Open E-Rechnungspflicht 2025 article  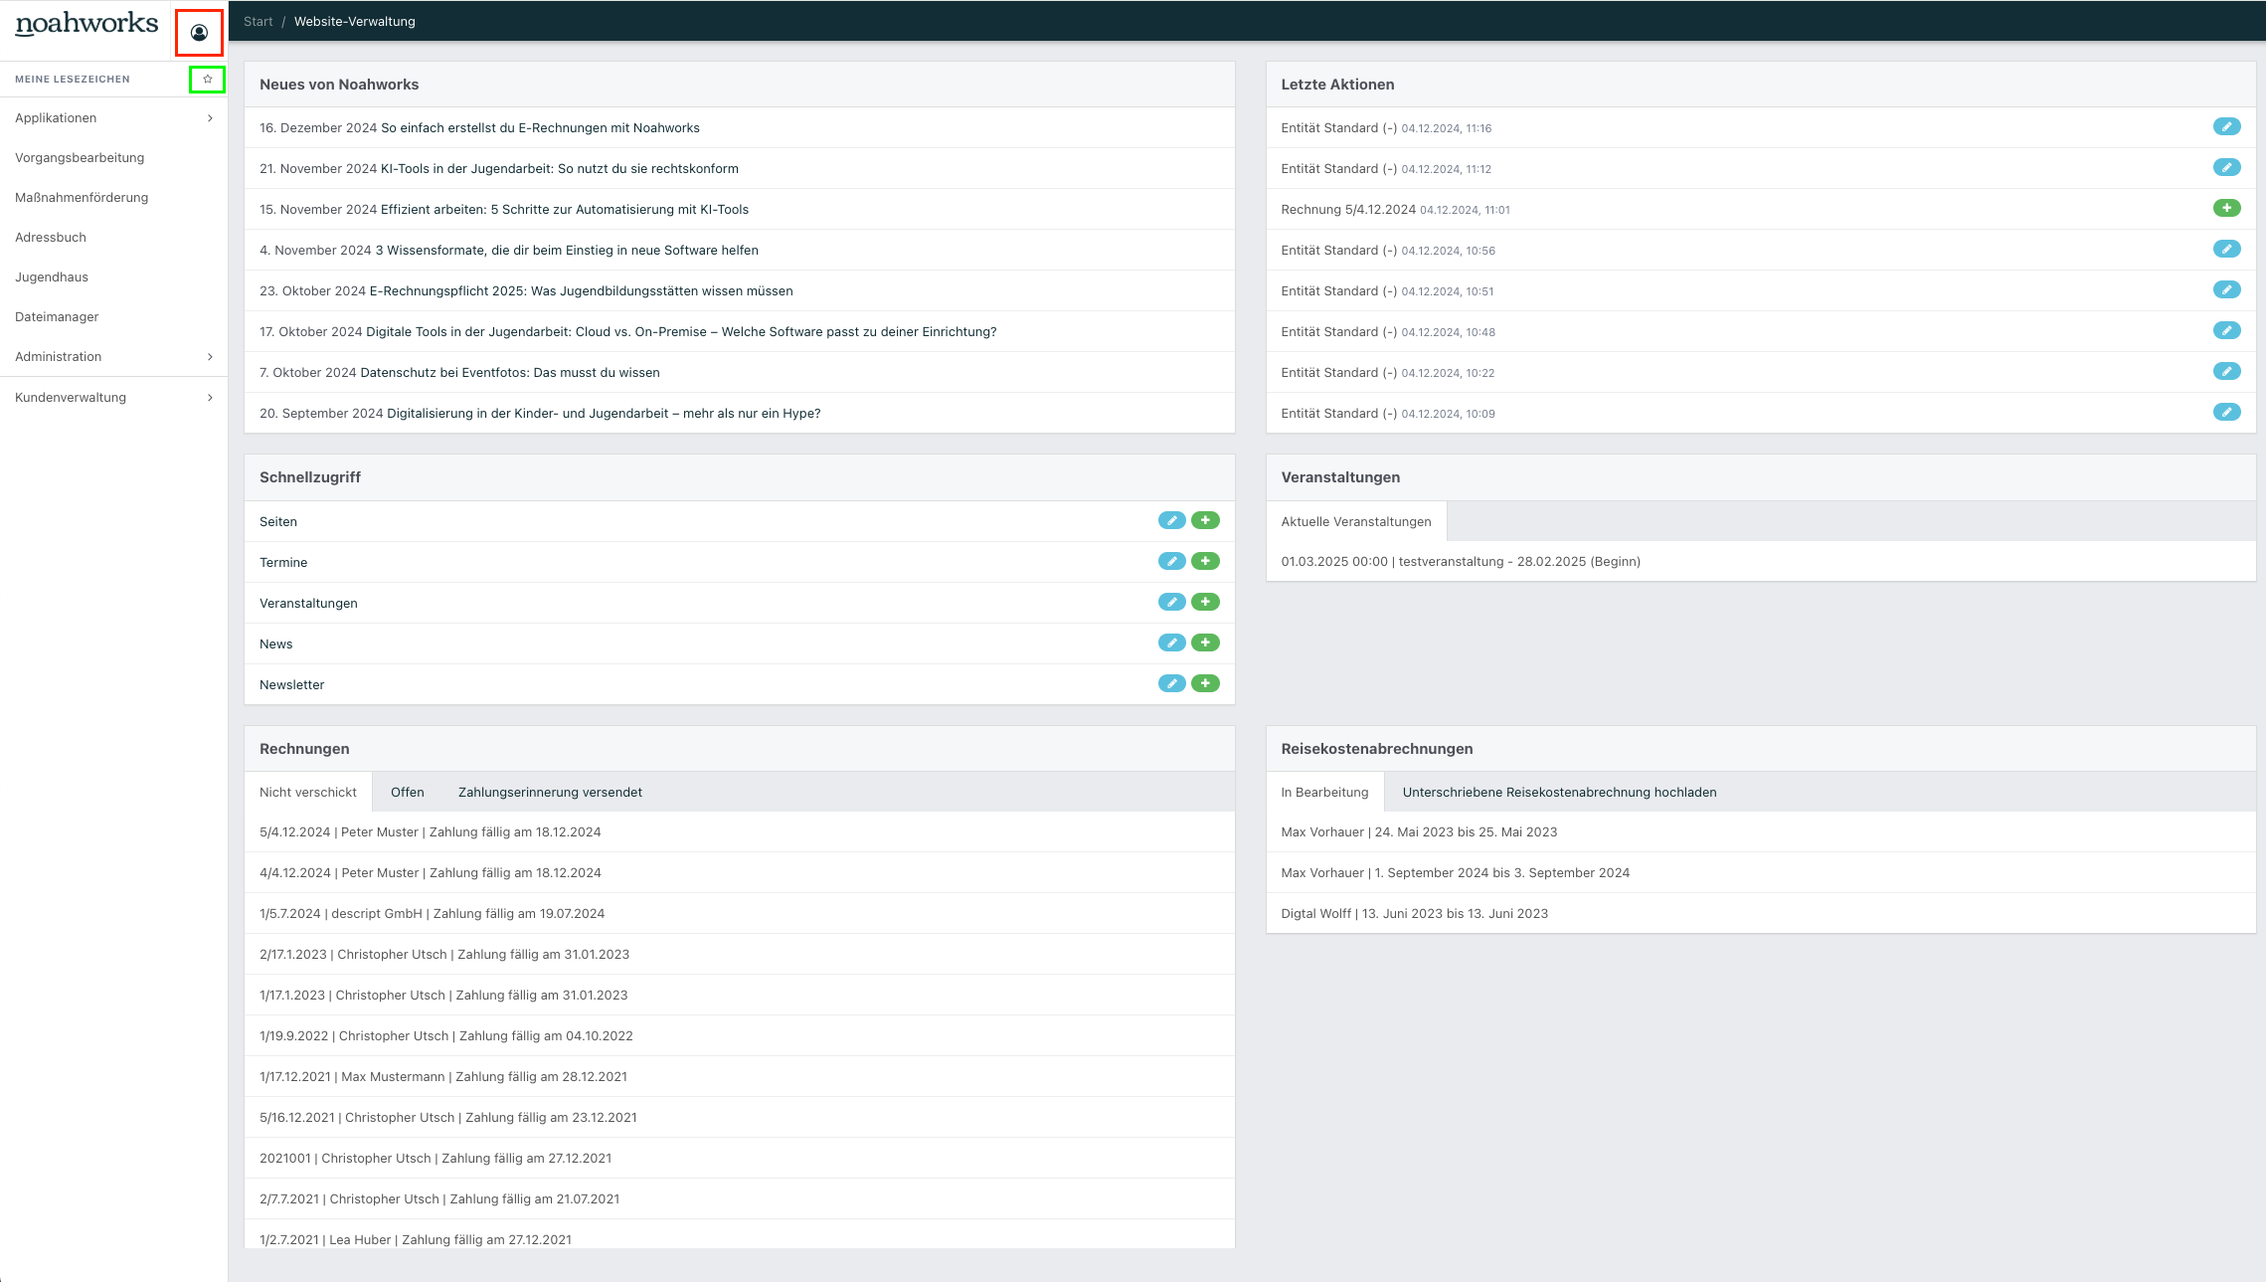pos(582,291)
